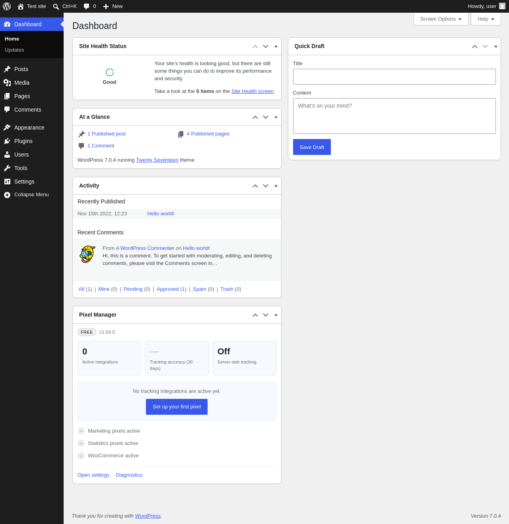Click the commenter avatar in Recent Comments

87,254
